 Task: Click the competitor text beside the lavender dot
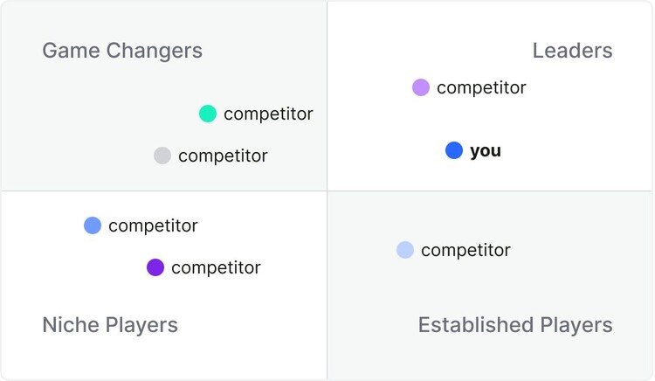[x=481, y=87]
